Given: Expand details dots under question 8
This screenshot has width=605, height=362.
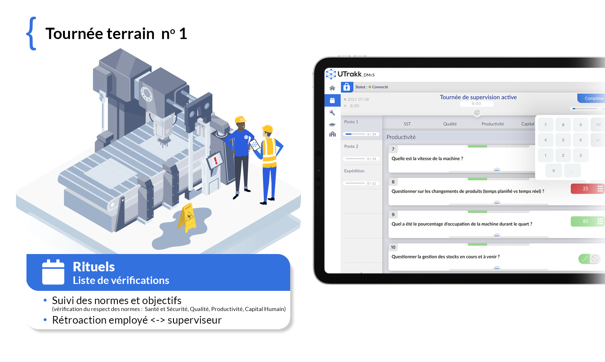Looking at the screenshot, I should click(497, 203).
